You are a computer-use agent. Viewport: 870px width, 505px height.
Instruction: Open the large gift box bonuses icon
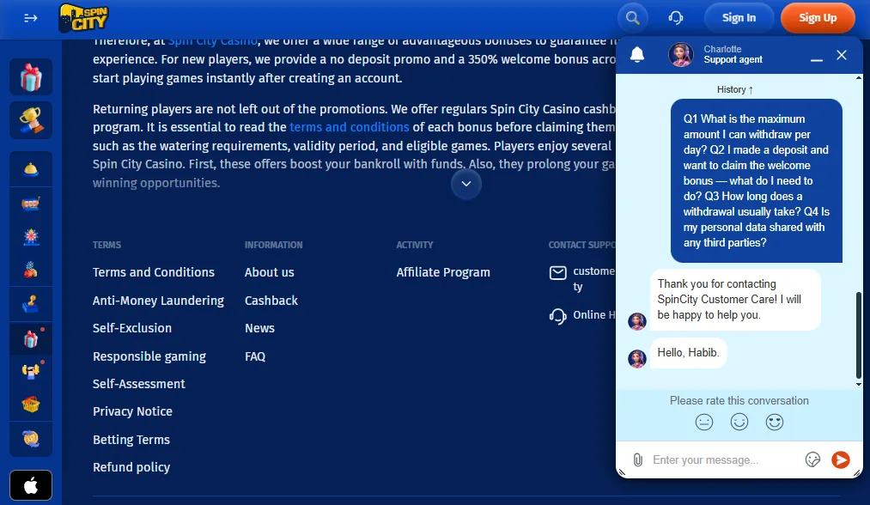[31, 76]
